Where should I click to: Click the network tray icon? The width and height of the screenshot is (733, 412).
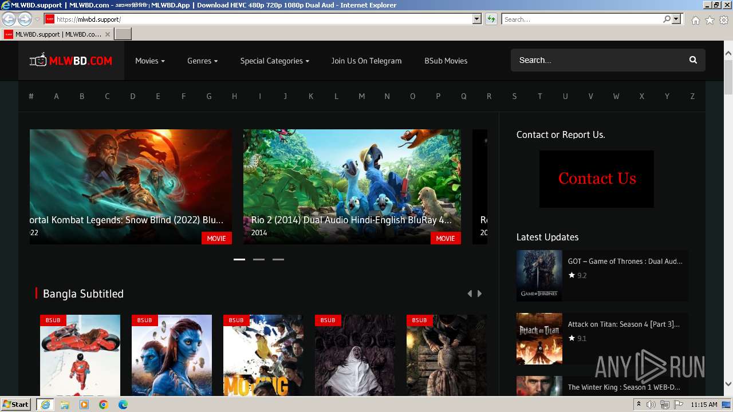pyautogui.click(x=664, y=405)
